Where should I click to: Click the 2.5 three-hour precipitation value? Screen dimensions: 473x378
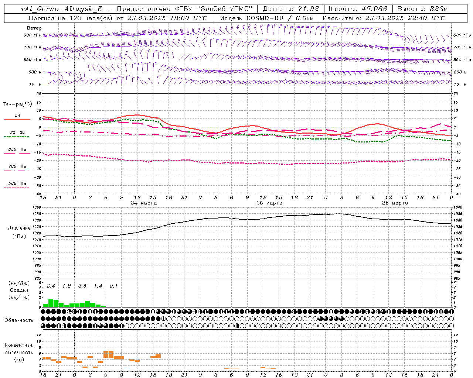tap(82, 286)
